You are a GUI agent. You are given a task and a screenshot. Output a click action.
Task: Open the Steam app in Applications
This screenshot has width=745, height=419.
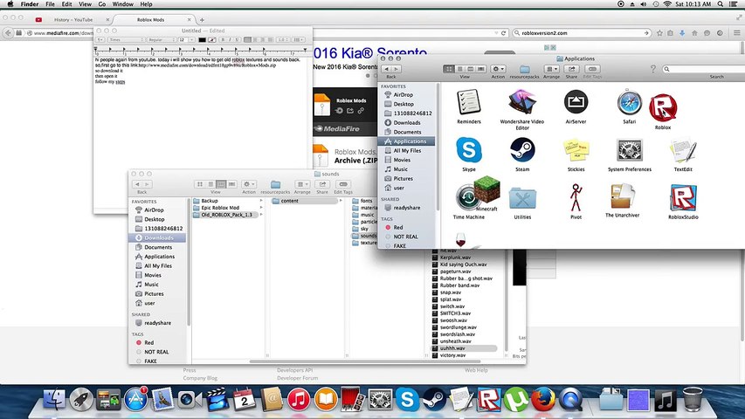coord(522,151)
